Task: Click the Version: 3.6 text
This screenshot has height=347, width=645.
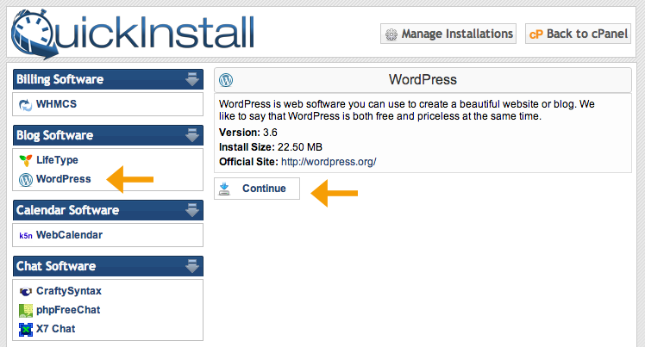Action: point(248,133)
